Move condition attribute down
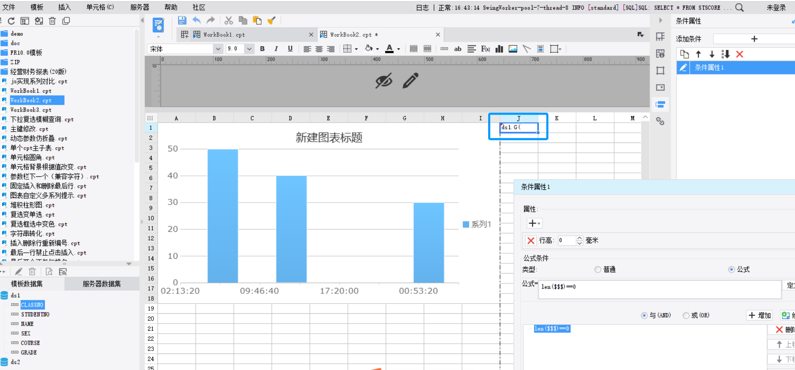795x370 pixels. pyautogui.click(x=712, y=54)
